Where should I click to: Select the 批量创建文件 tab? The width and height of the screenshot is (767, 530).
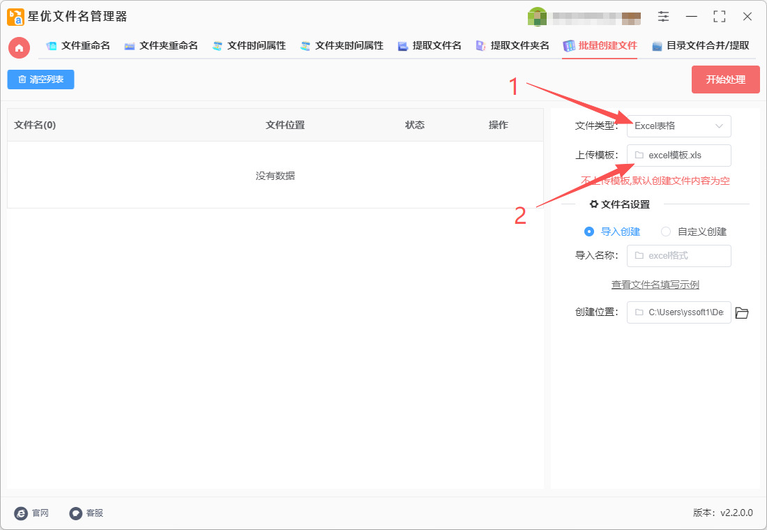pyautogui.click(x=600, y=46)
